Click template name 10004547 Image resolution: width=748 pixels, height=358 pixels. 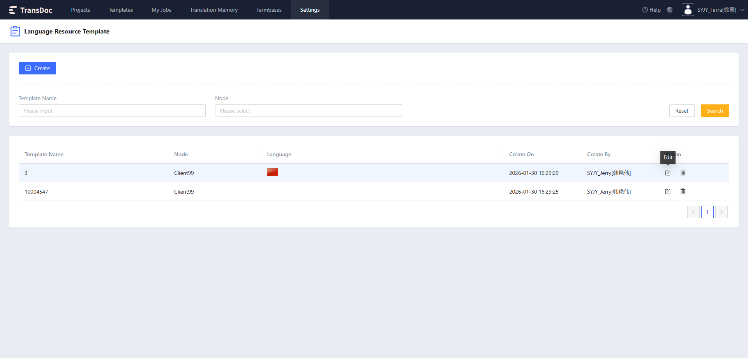[x=36, y=192]
